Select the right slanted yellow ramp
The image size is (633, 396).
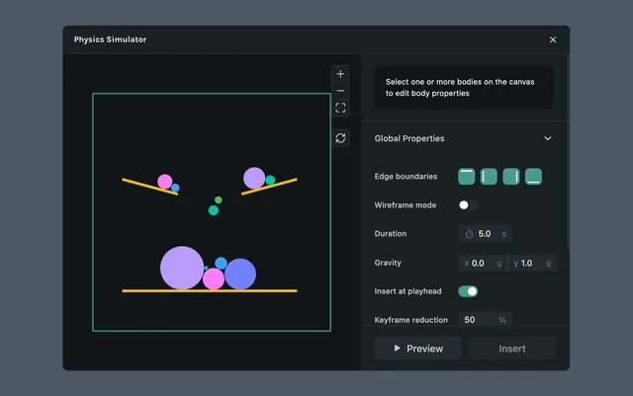tap(269, 187)
